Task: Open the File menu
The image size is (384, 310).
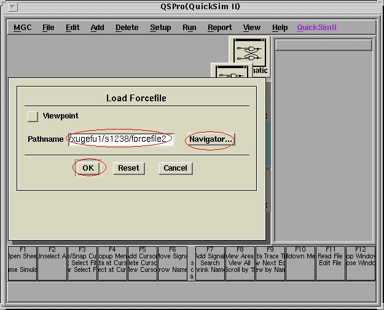Action: pos(48,28)
